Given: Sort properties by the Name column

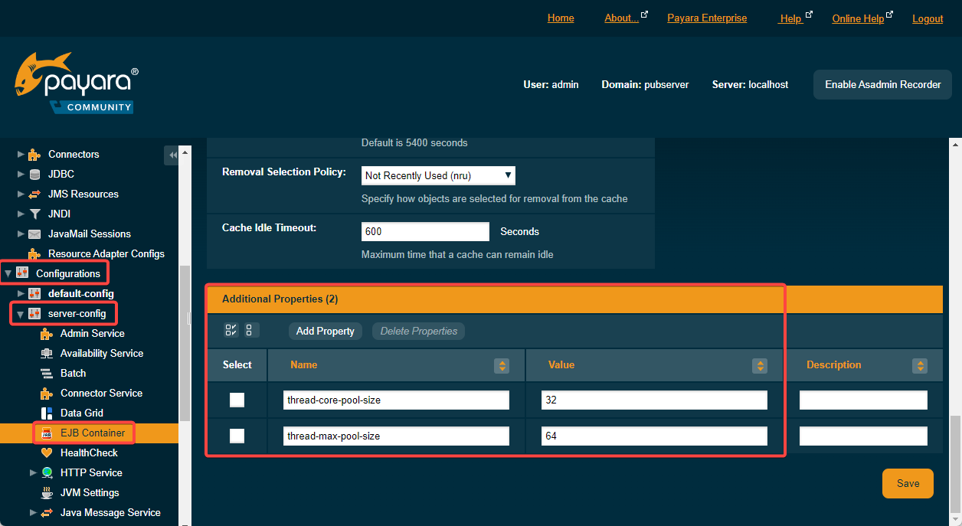Looking at the screenshot, I should tap(502, 366).
